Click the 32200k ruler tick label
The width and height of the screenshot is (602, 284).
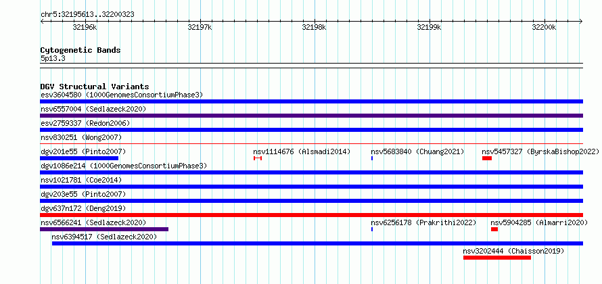coord(544,27)
